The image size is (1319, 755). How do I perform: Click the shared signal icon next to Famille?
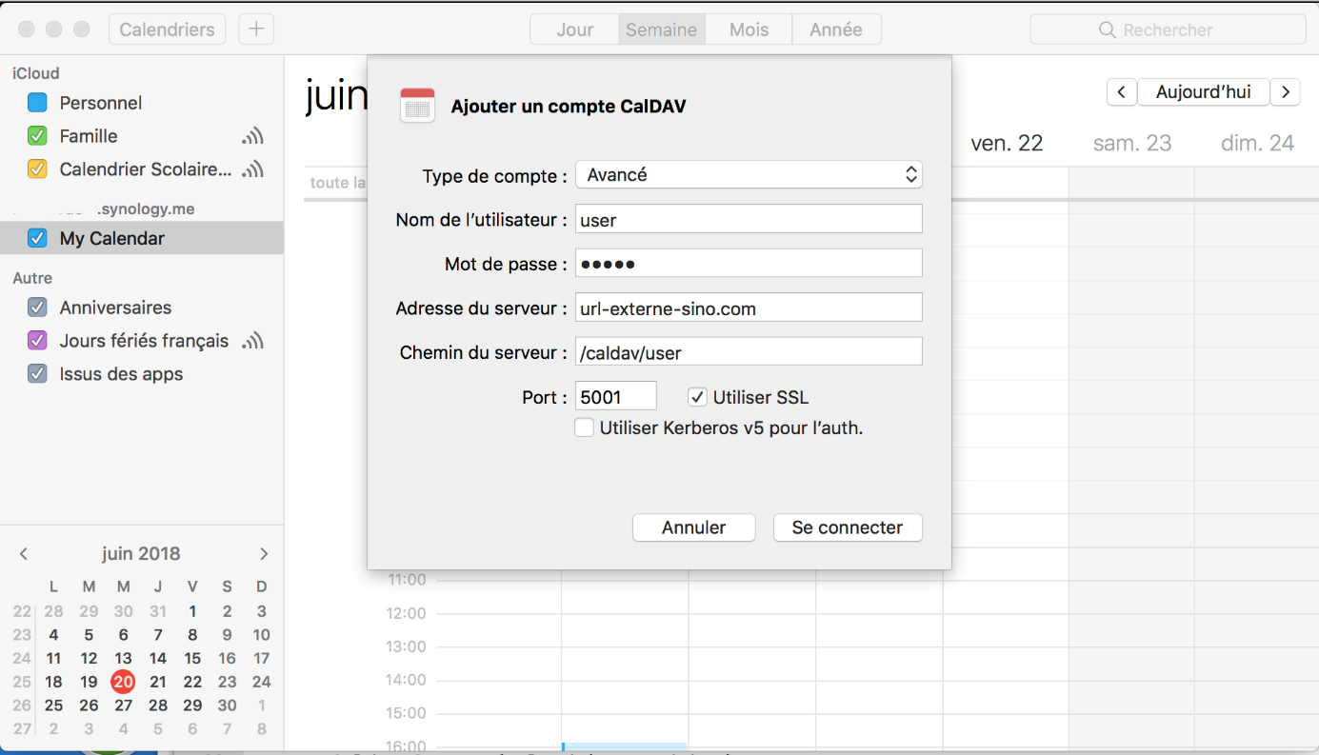(x=252, y=136)
